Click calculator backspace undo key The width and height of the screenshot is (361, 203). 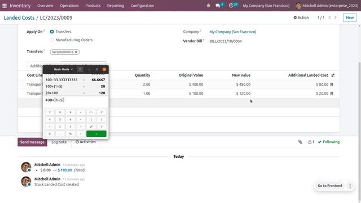pos(91,112)
